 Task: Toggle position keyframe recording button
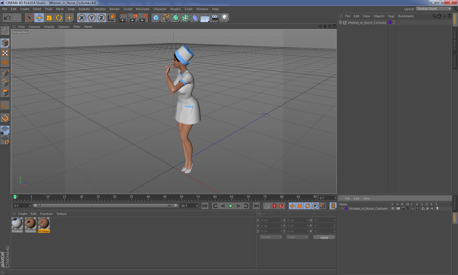pos(292,206)
